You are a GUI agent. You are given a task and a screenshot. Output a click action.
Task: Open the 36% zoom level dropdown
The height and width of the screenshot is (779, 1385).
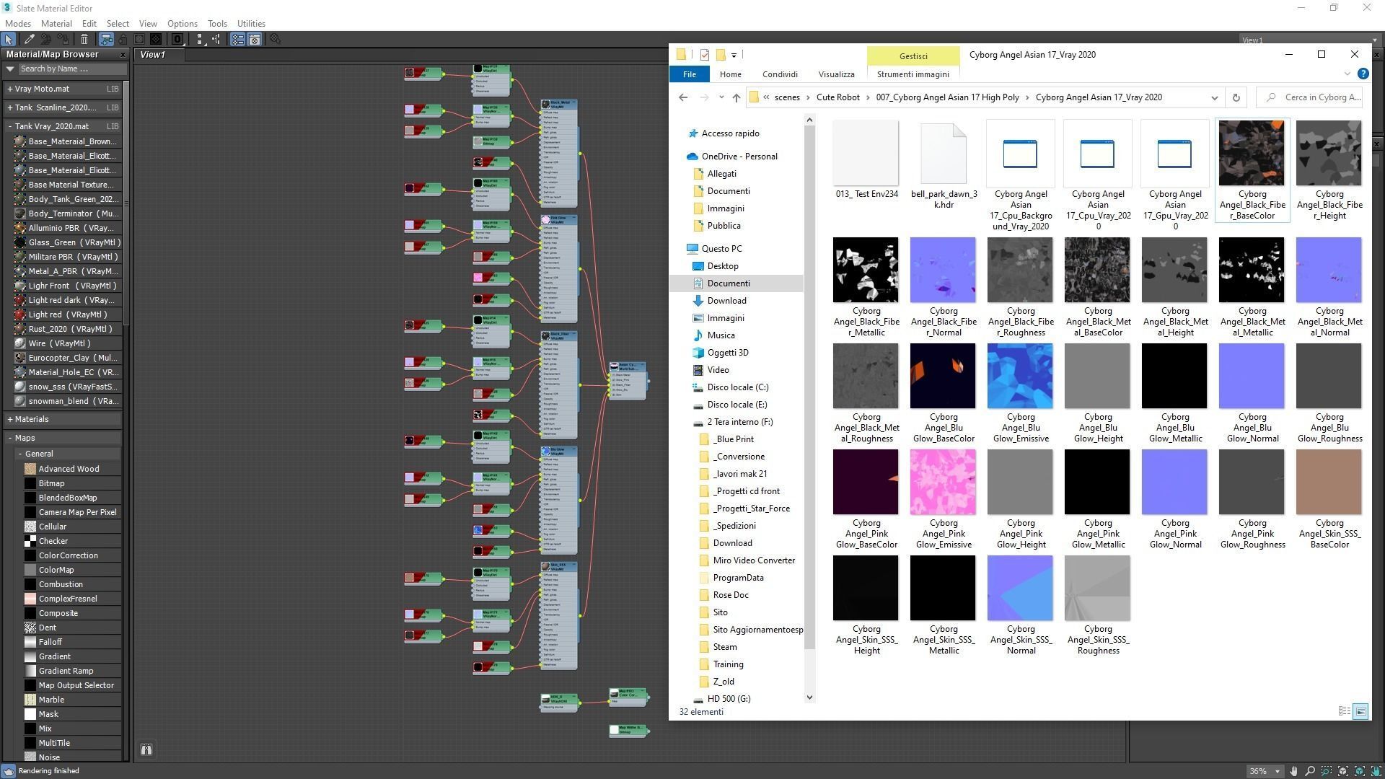click(1278, 771)
